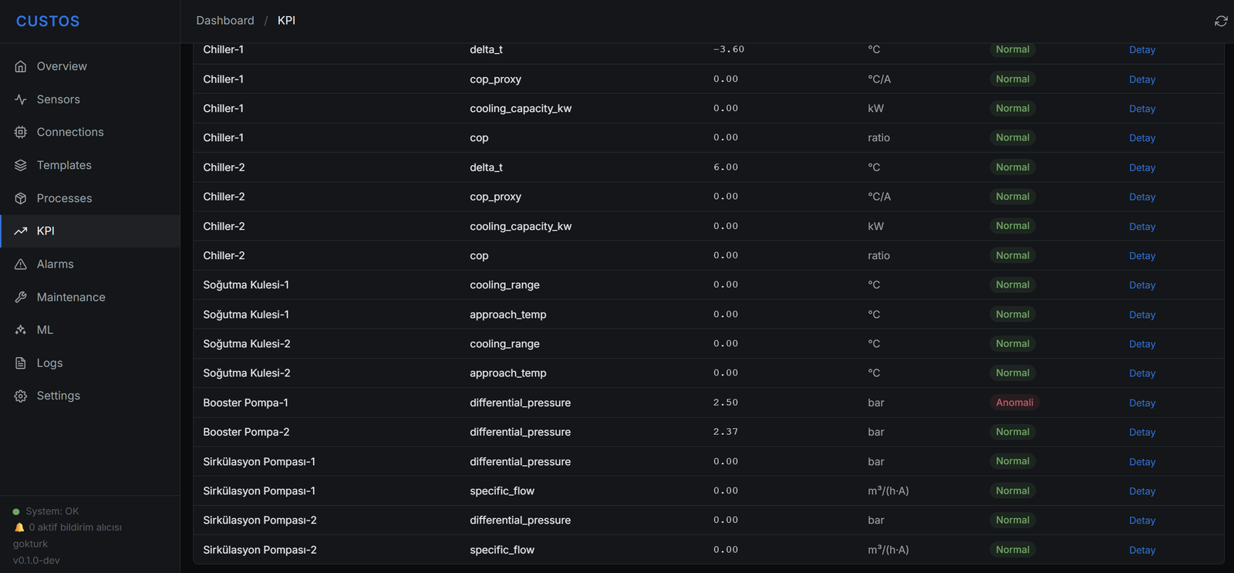Click version label v0.1.0-dev

36,561
